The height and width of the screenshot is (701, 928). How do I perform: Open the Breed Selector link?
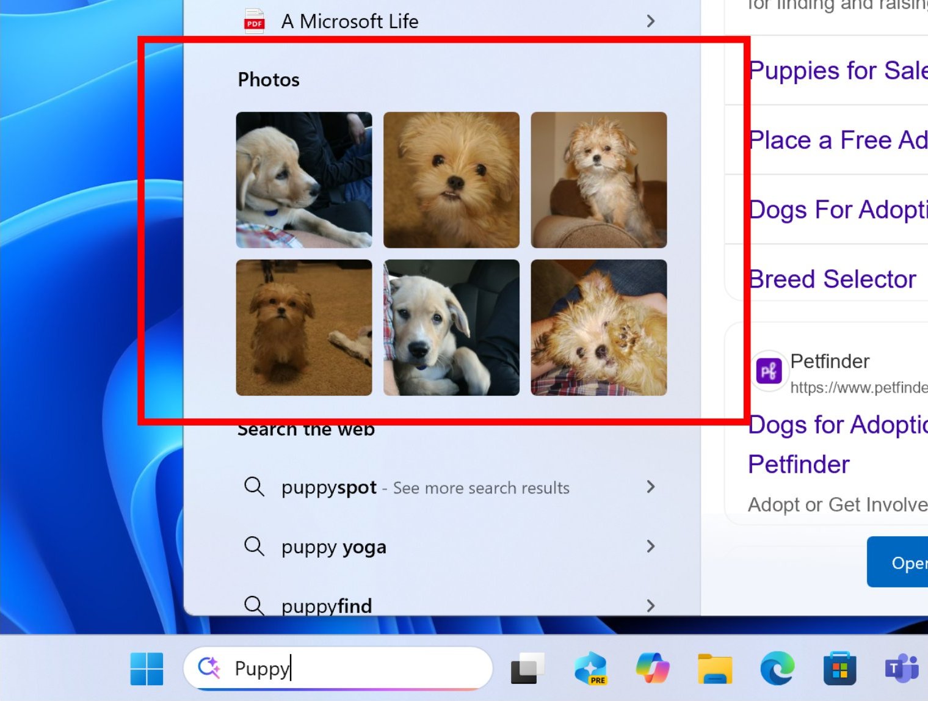point(832,279)
